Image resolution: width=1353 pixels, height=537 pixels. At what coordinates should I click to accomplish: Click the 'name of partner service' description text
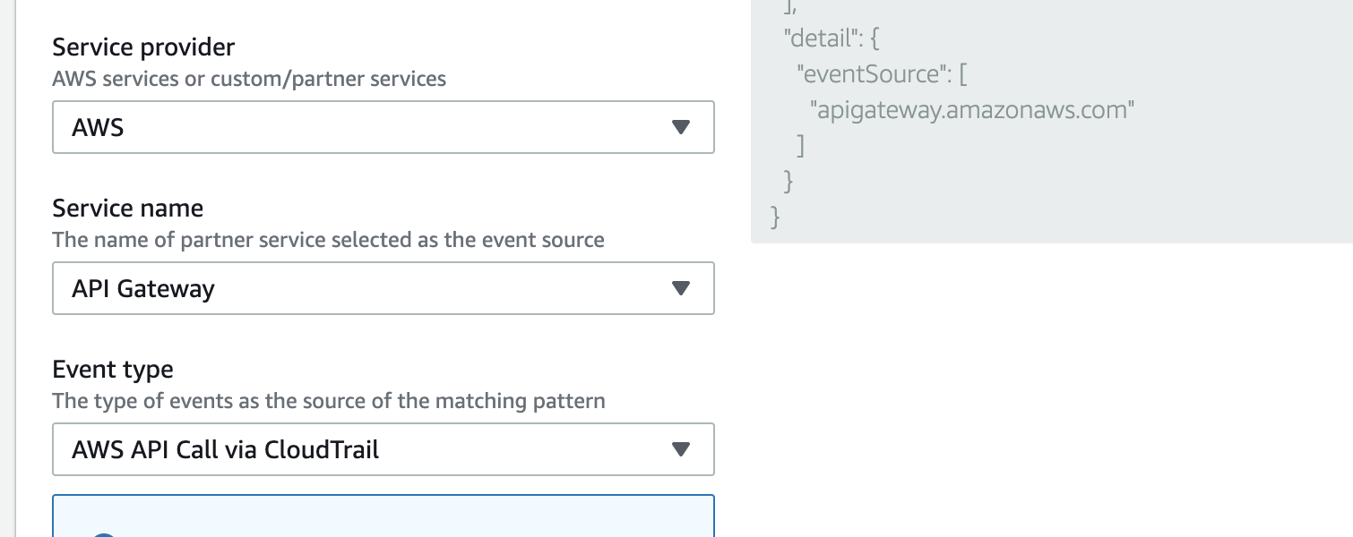click(x=328, y=240)
